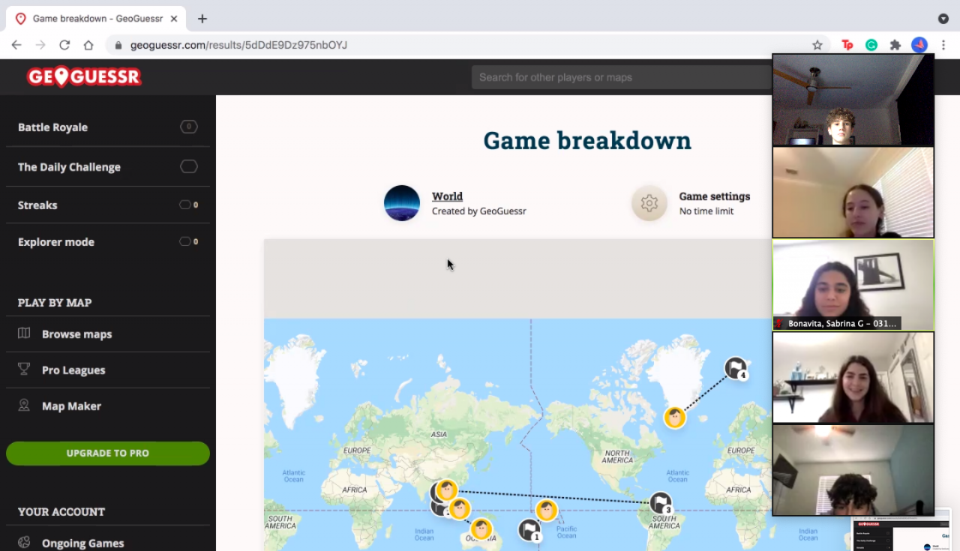Select the second video tile by the window blinds
This screenshot has width=960, height=551.
point(853,192)
